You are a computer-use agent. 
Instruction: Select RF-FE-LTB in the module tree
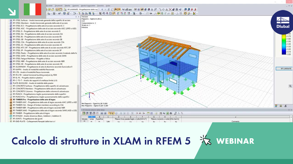point(35,75)
